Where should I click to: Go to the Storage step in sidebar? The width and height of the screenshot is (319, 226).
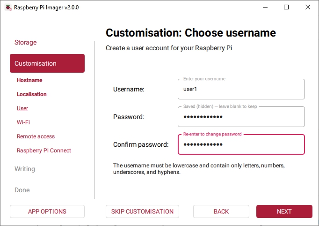(25, 42)
